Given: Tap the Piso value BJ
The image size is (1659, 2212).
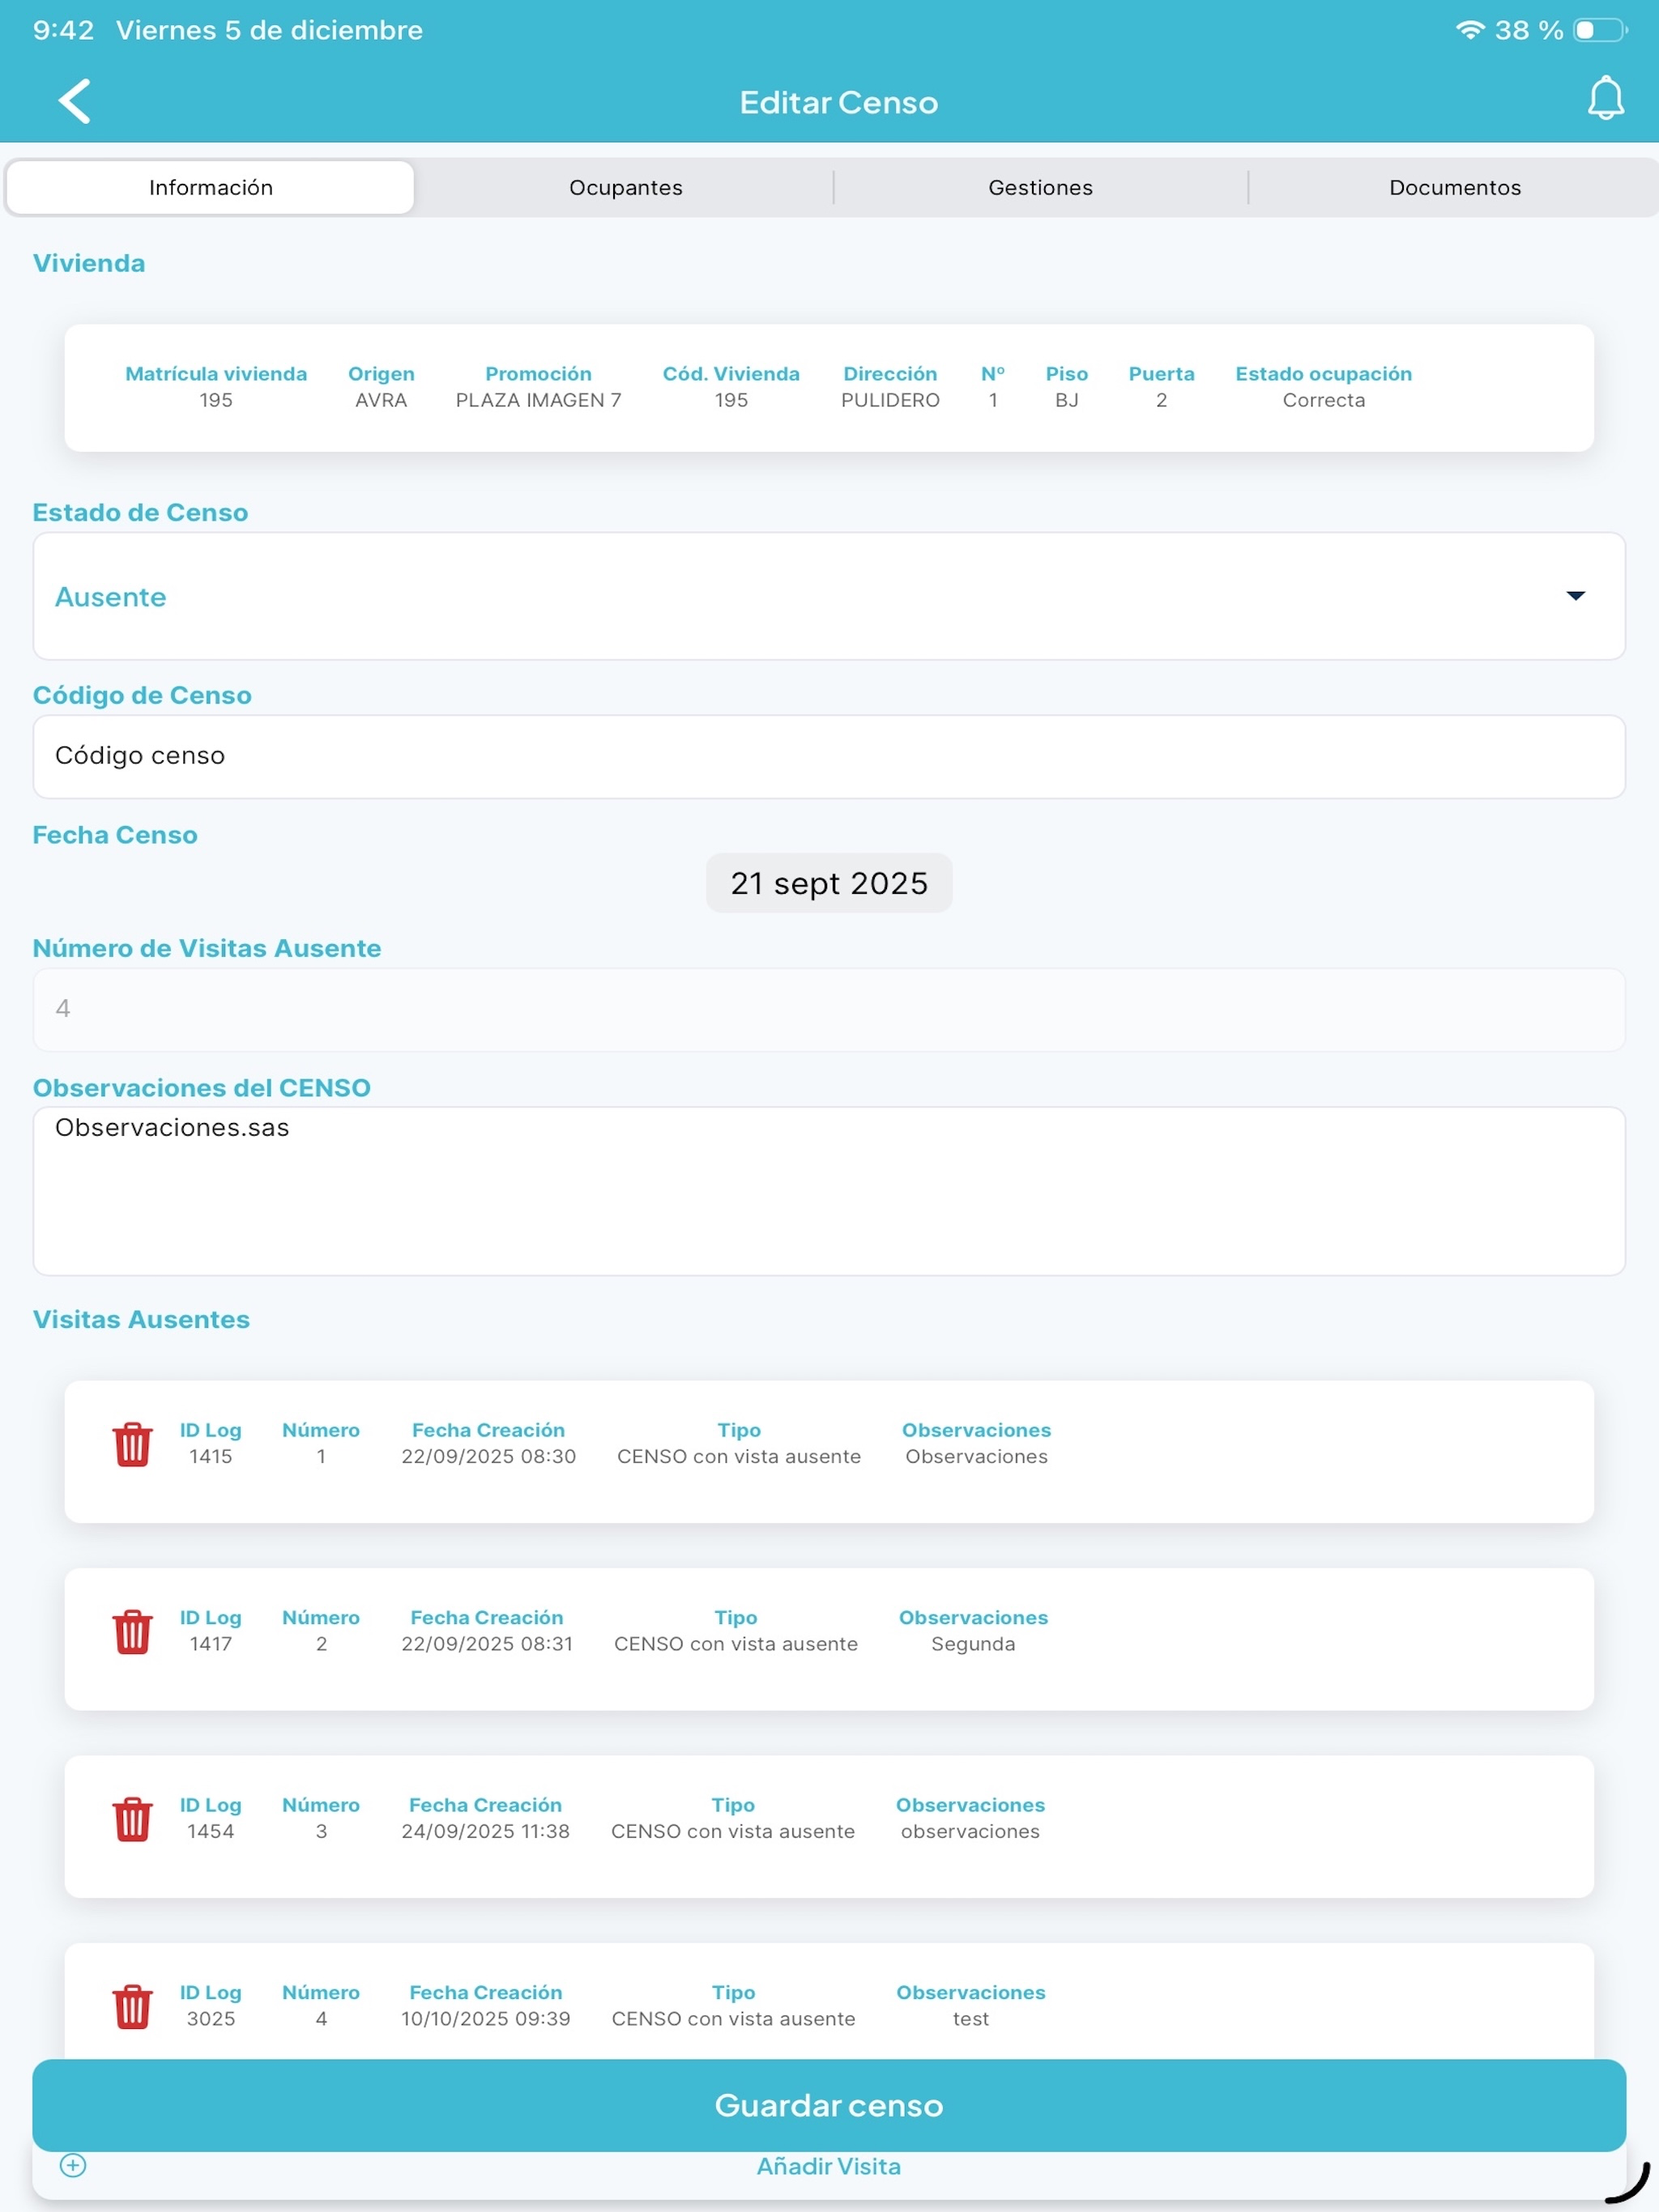Looking at the screenshot, I should (1067, 400).
